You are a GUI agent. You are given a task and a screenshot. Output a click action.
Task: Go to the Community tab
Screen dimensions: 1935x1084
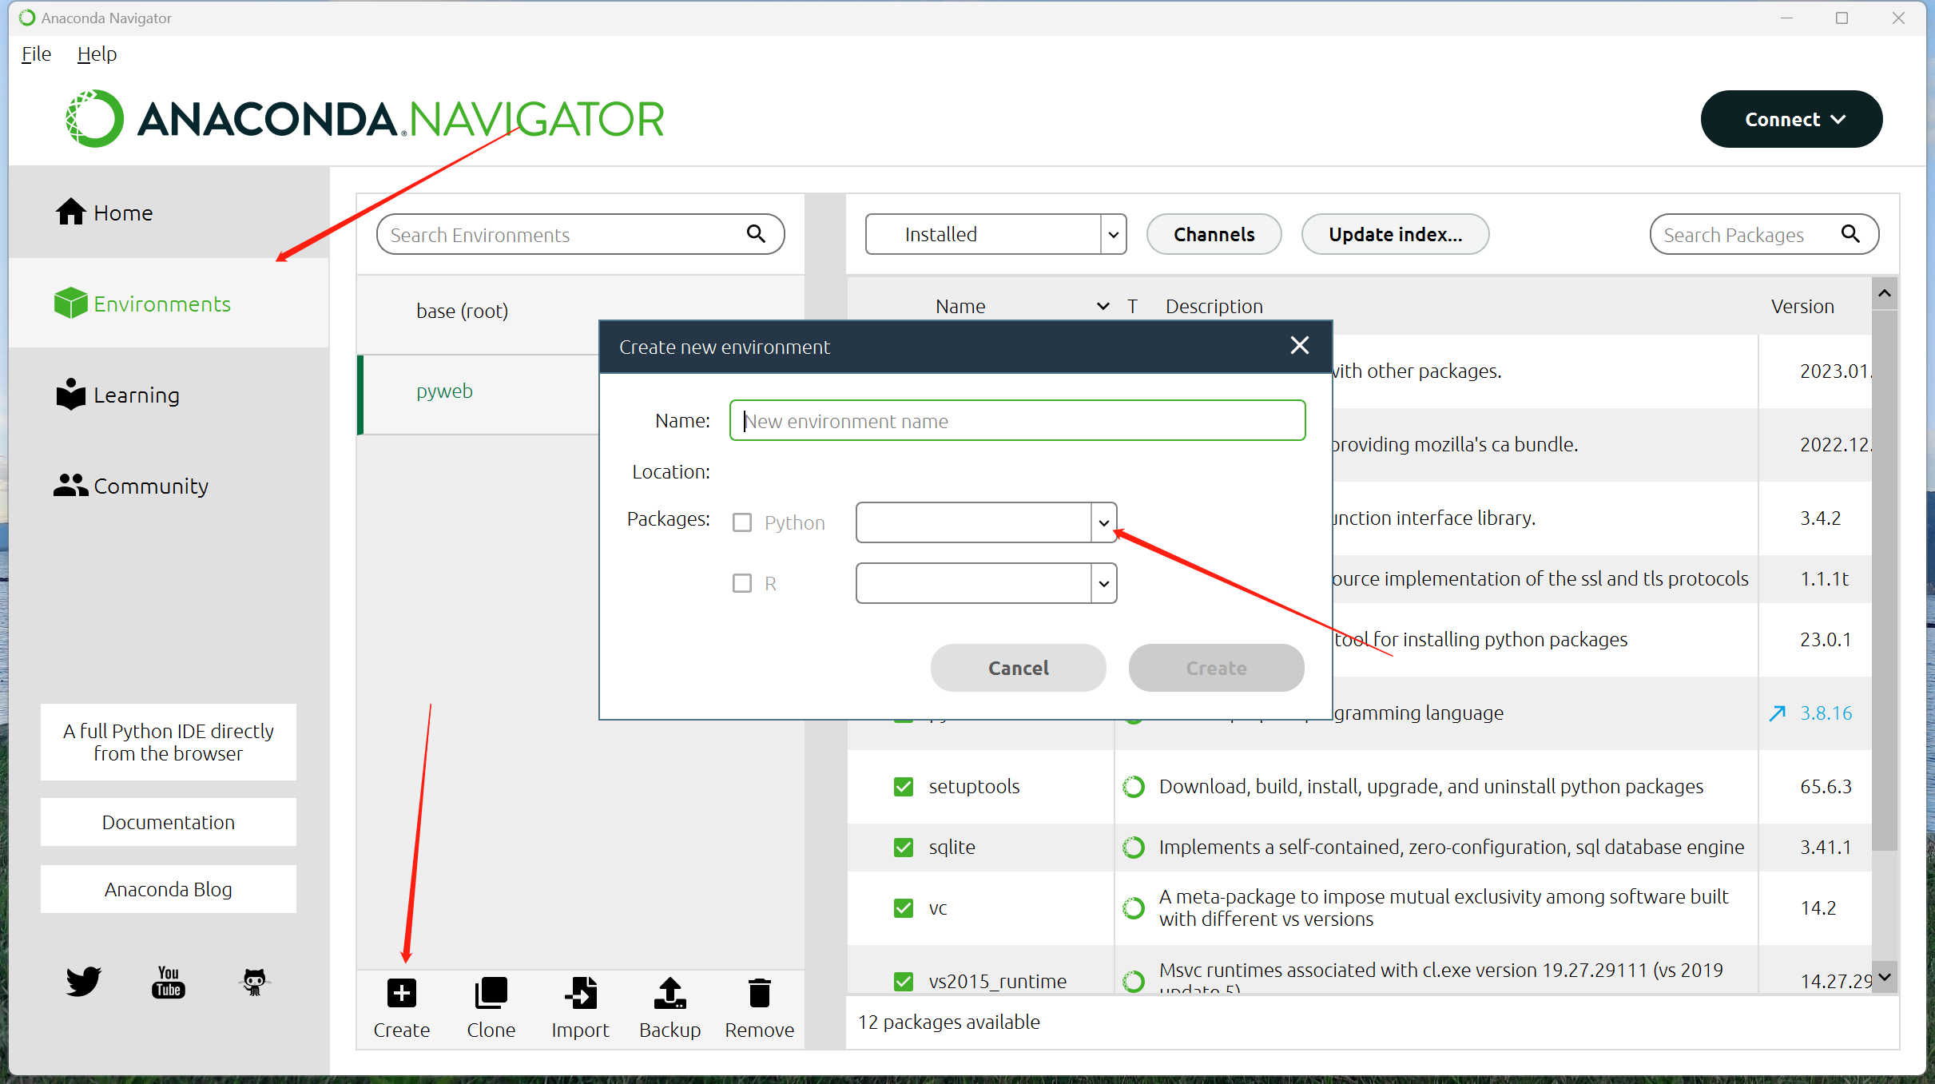pos(169,486)
